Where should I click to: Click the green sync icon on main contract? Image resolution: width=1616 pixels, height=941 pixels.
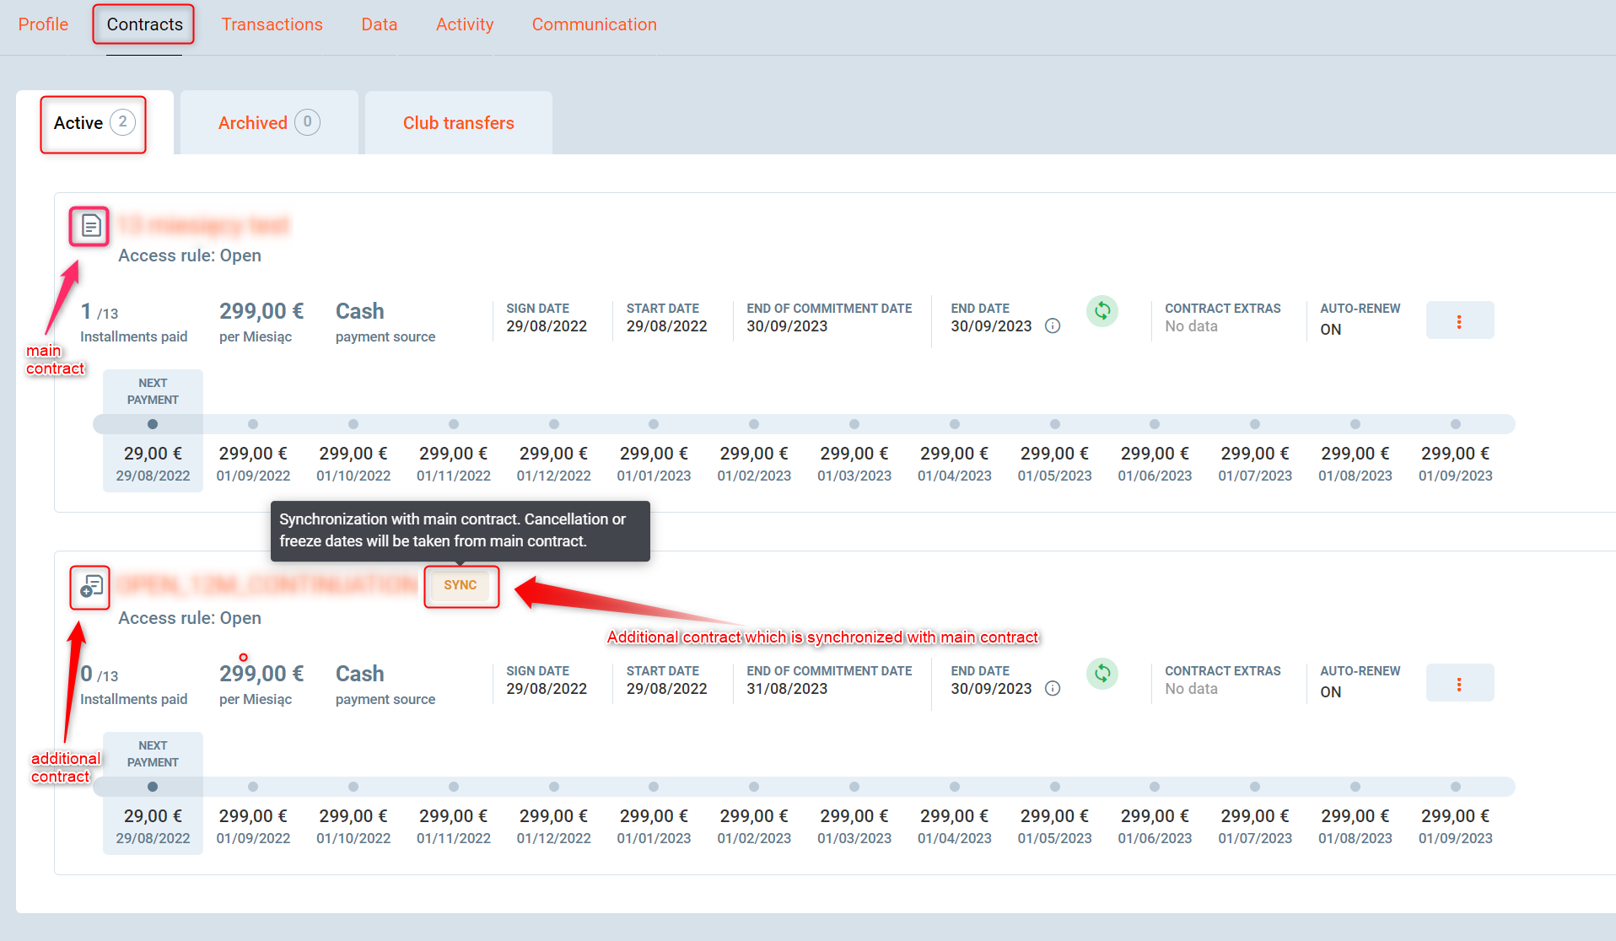point(1102,311)
